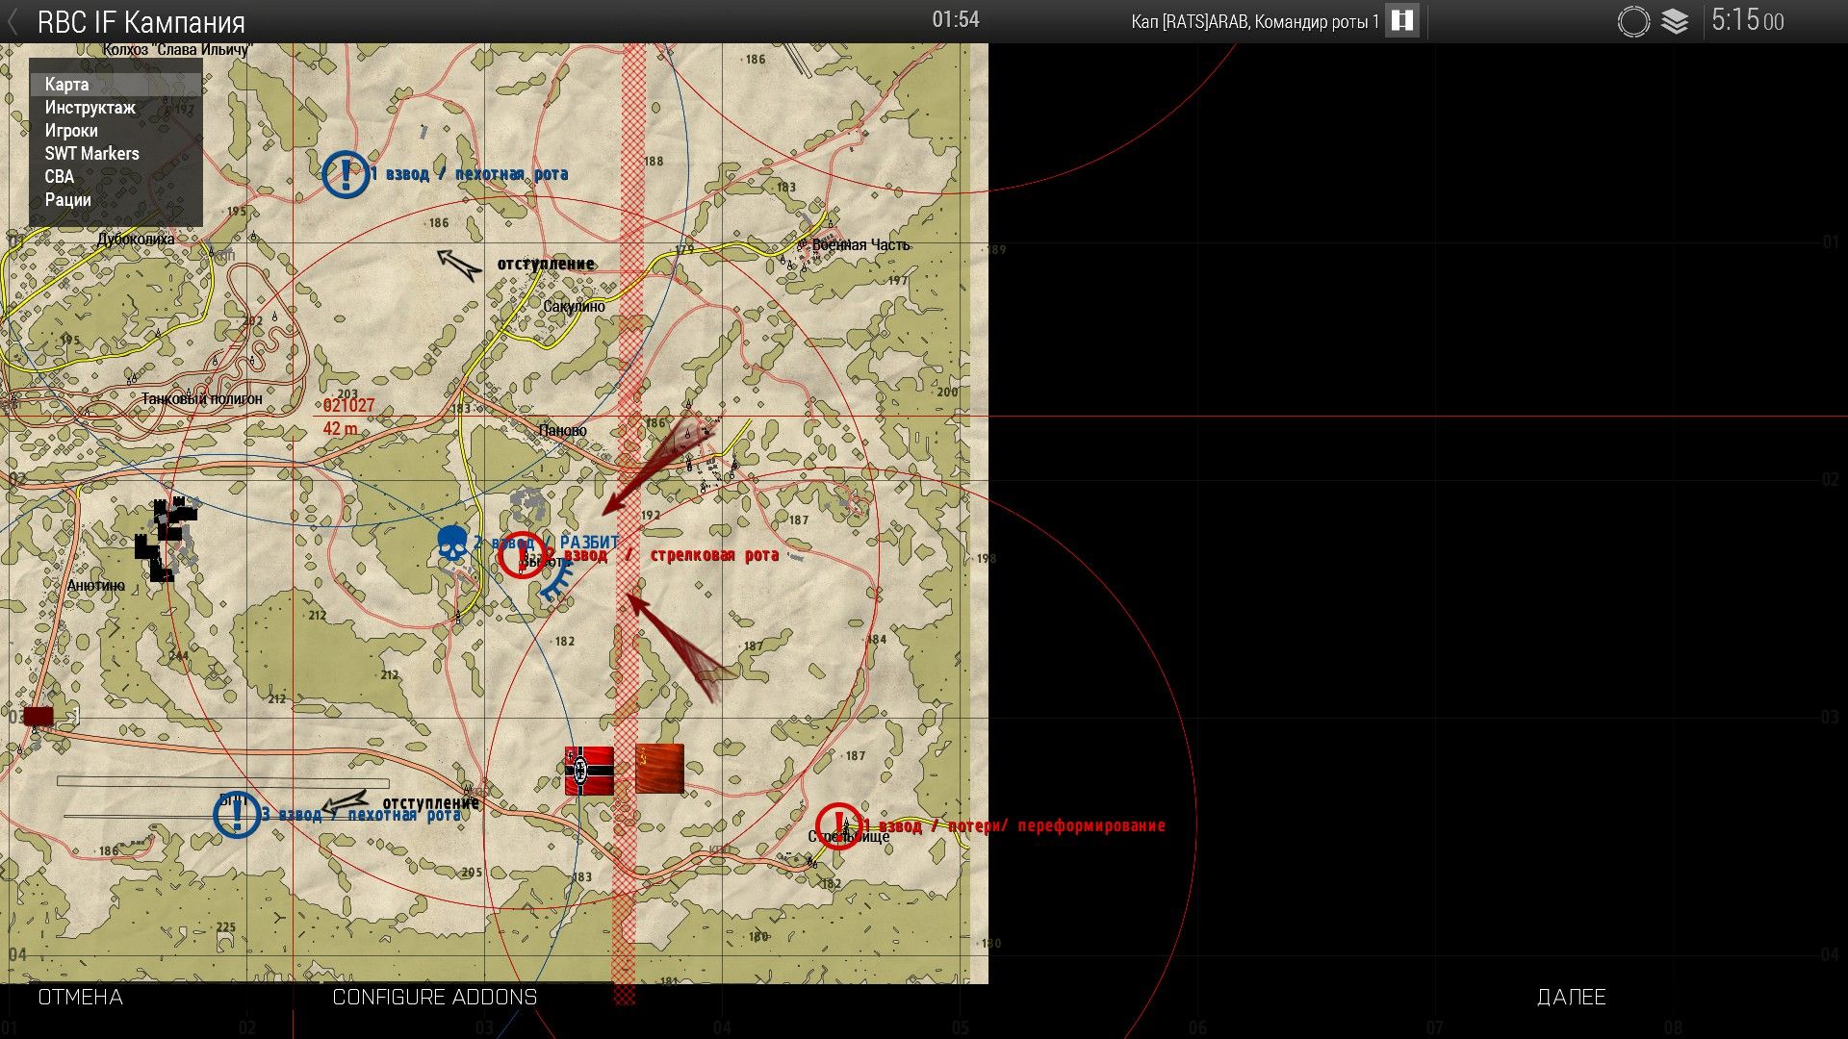Click the blue skull marker of 2 взвод РАЗБИТ
Image resolution: width=1848 pixels, height=1039 pixels.
pos(452,545)
